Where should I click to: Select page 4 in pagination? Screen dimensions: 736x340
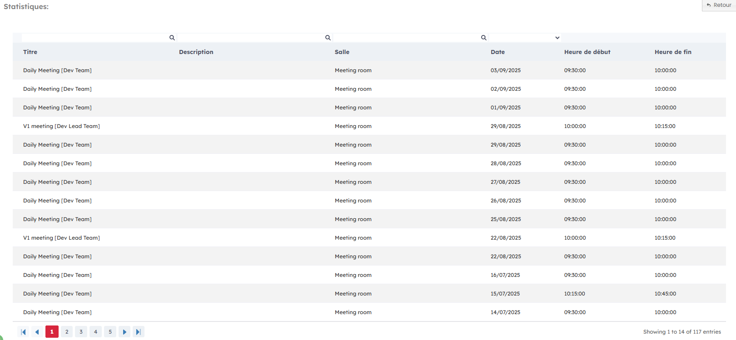point(95,332)
